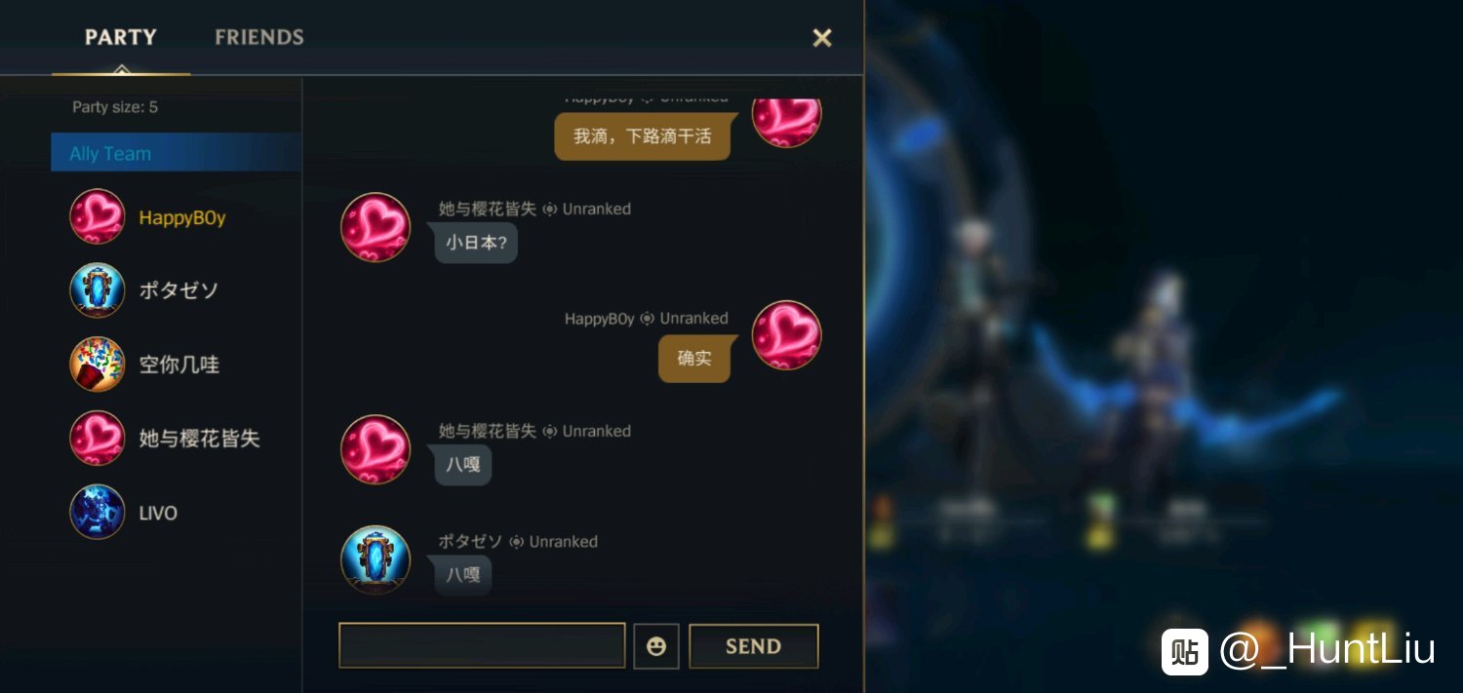Select the Party tab
This screenshot has width=1463, height=693.
point(121,37)
